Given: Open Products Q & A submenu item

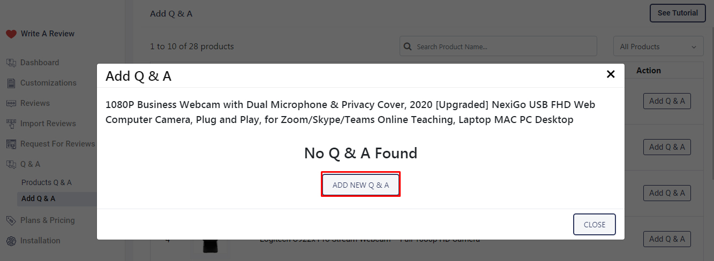Looking at the screenshot, I should pos(46,182).
